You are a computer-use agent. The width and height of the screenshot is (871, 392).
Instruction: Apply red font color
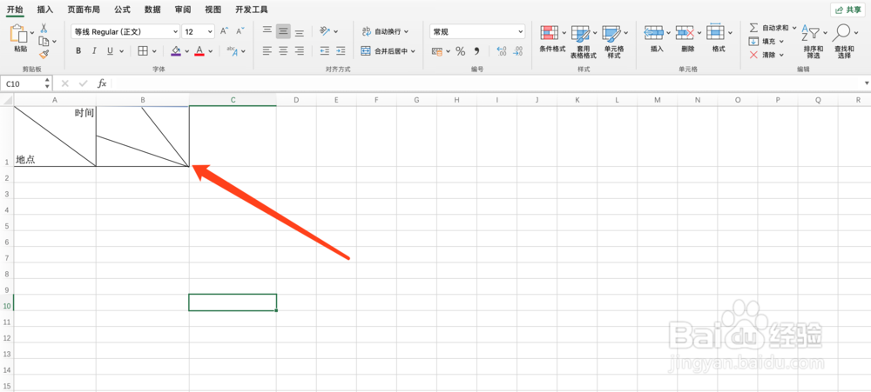[x=199, y=51]
